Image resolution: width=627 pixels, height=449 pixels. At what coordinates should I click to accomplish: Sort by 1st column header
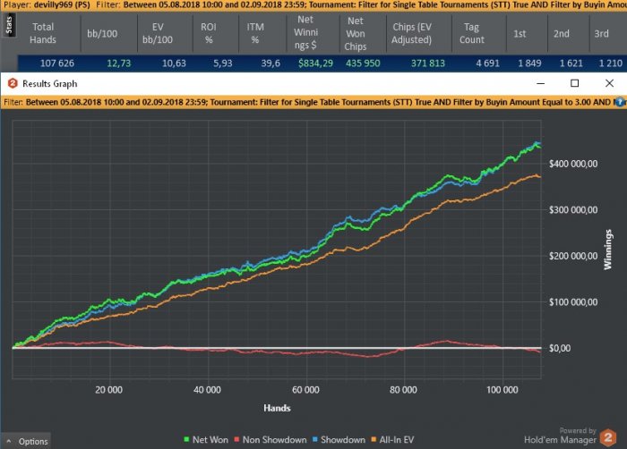pos(520,34)
